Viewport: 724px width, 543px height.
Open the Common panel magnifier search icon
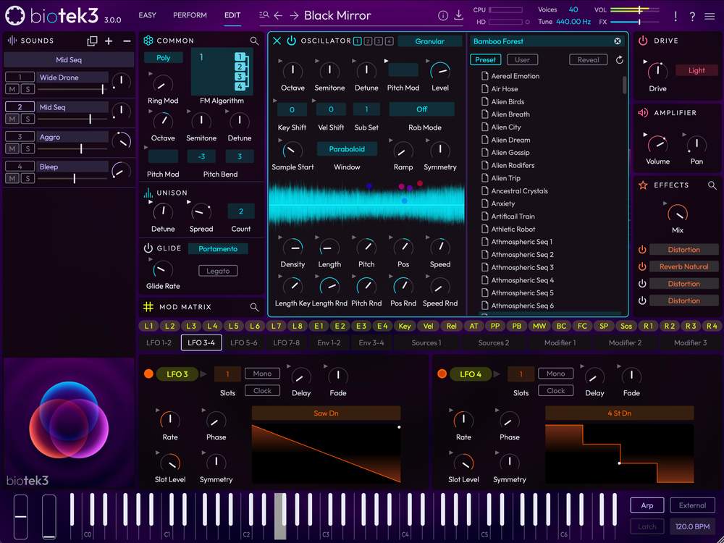point(254,41)
